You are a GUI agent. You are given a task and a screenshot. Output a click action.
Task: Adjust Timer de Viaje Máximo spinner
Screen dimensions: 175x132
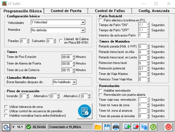tap(148, 74)
